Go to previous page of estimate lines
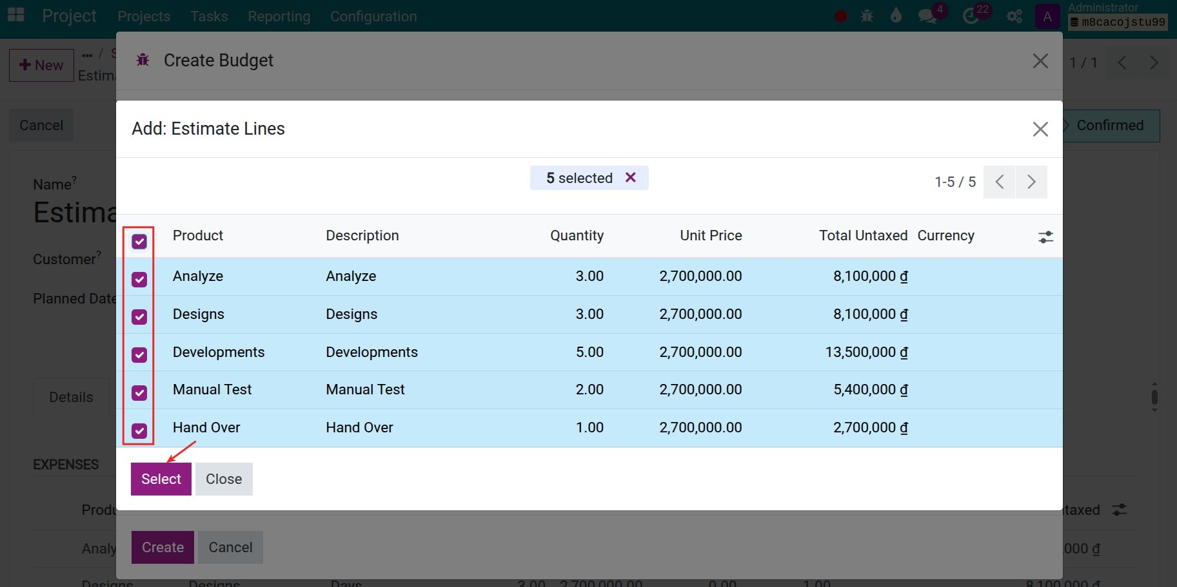 (x=1000, y=182)
